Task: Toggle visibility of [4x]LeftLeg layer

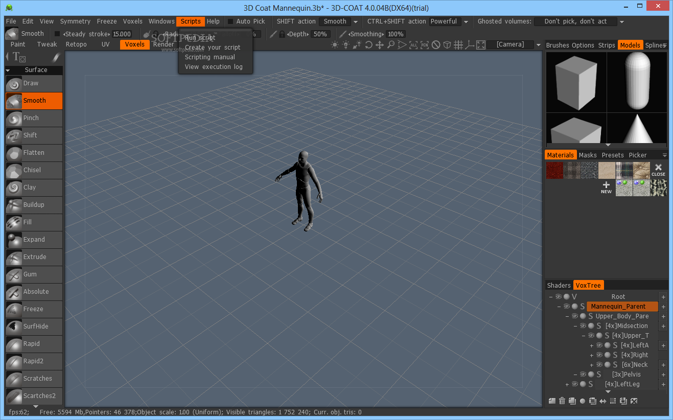Action: (575, 384)
